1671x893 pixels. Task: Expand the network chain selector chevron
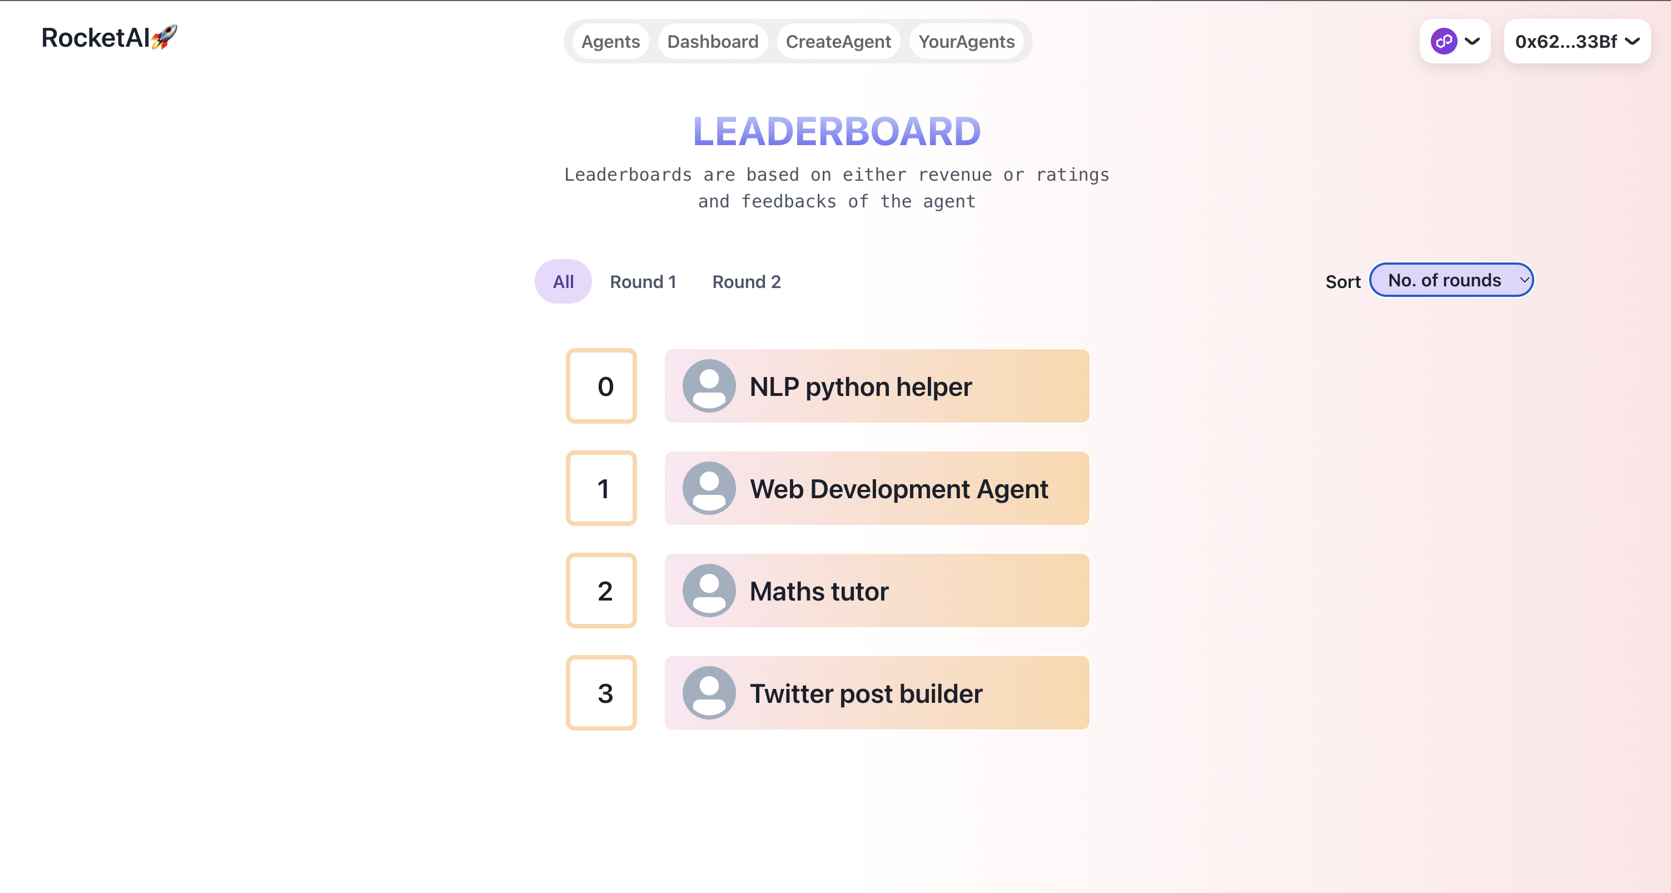pos(1473,42)
